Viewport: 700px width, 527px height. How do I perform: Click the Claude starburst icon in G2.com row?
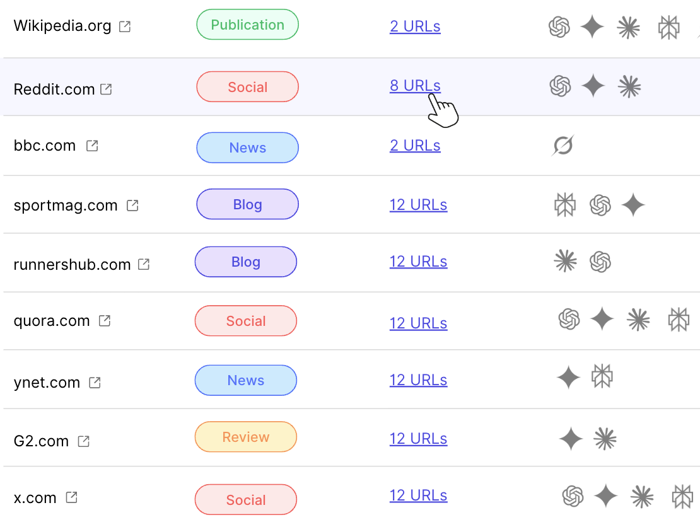605,439
